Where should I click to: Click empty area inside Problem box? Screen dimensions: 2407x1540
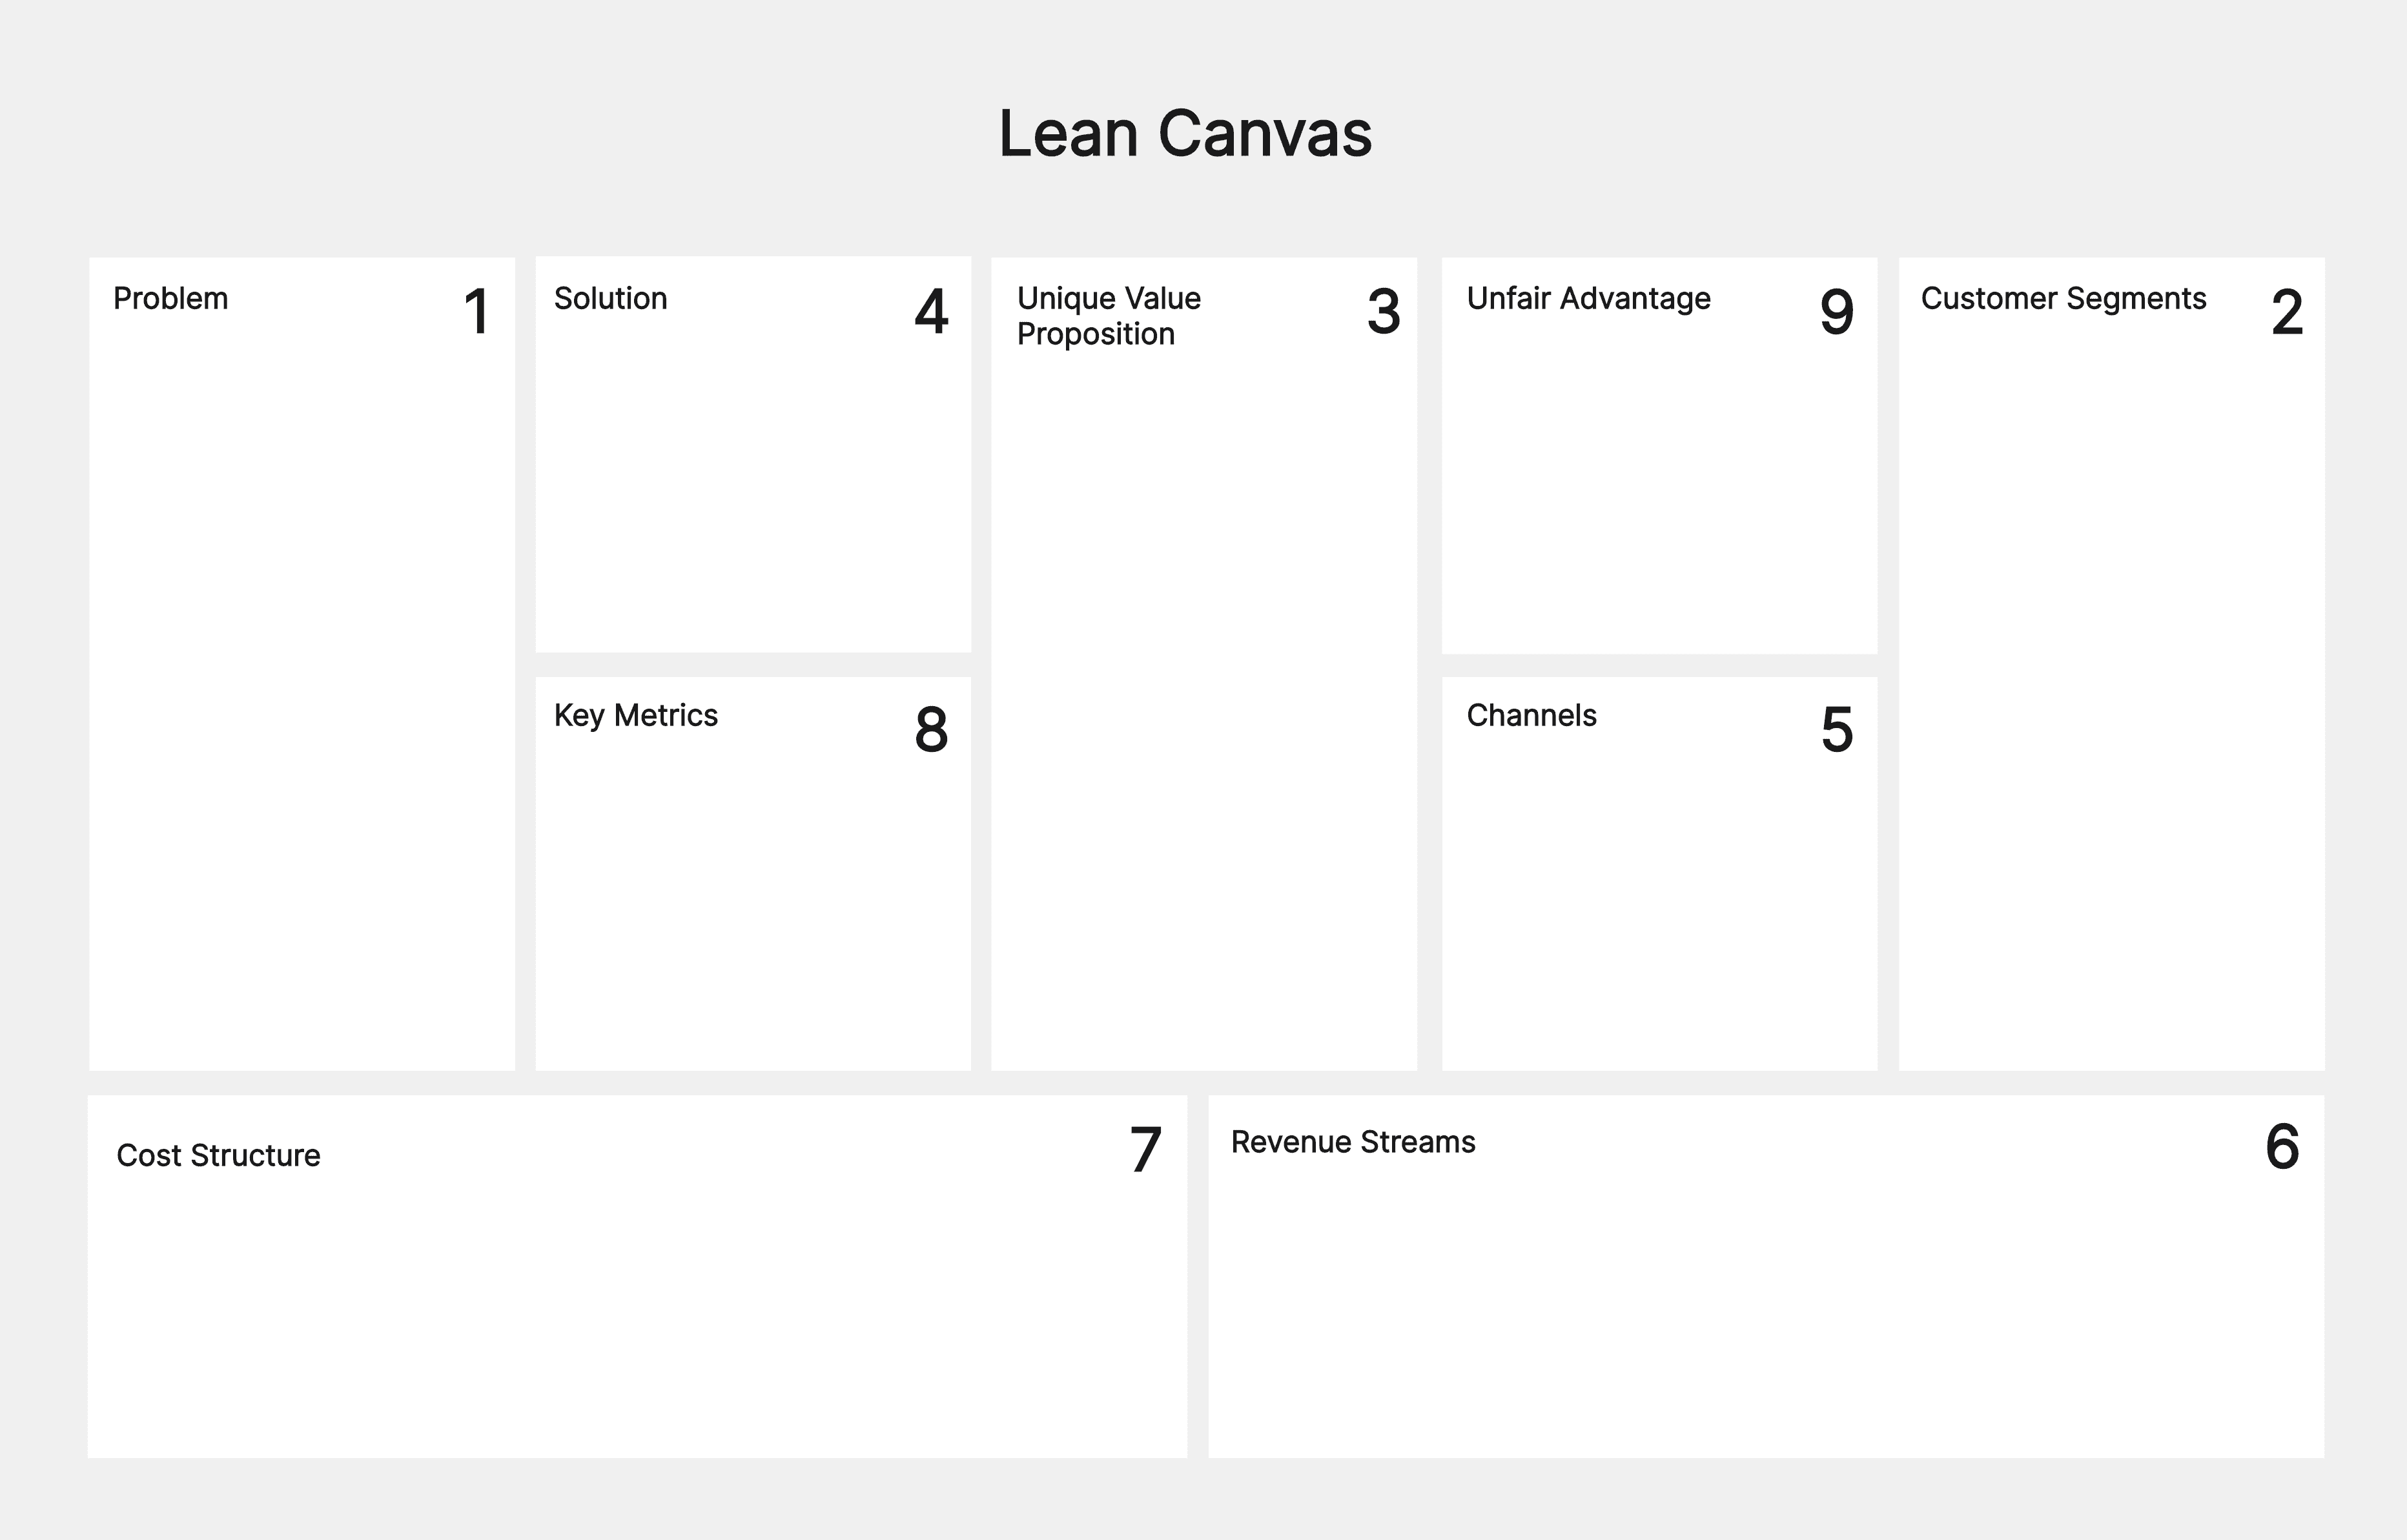tap(302, 700)
